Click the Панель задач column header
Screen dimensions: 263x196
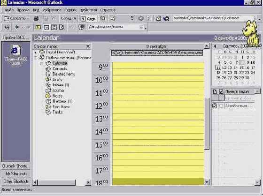(x=240, y=91)
